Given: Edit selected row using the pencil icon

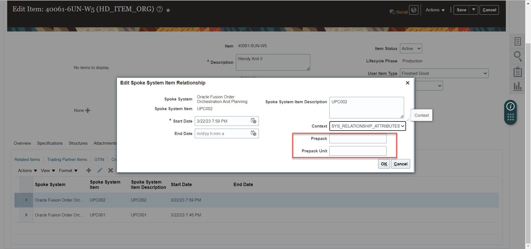Looking at the screenshot, I should point(100,170).
